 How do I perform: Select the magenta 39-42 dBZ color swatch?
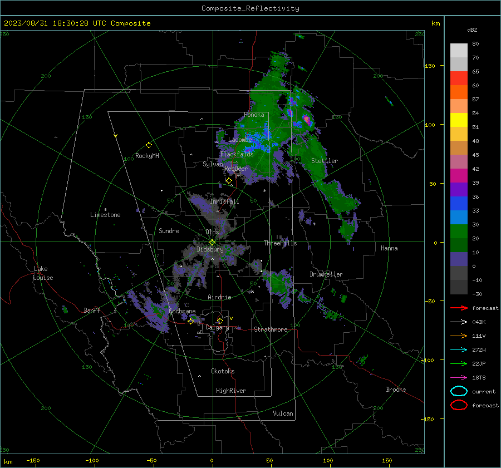459,176
